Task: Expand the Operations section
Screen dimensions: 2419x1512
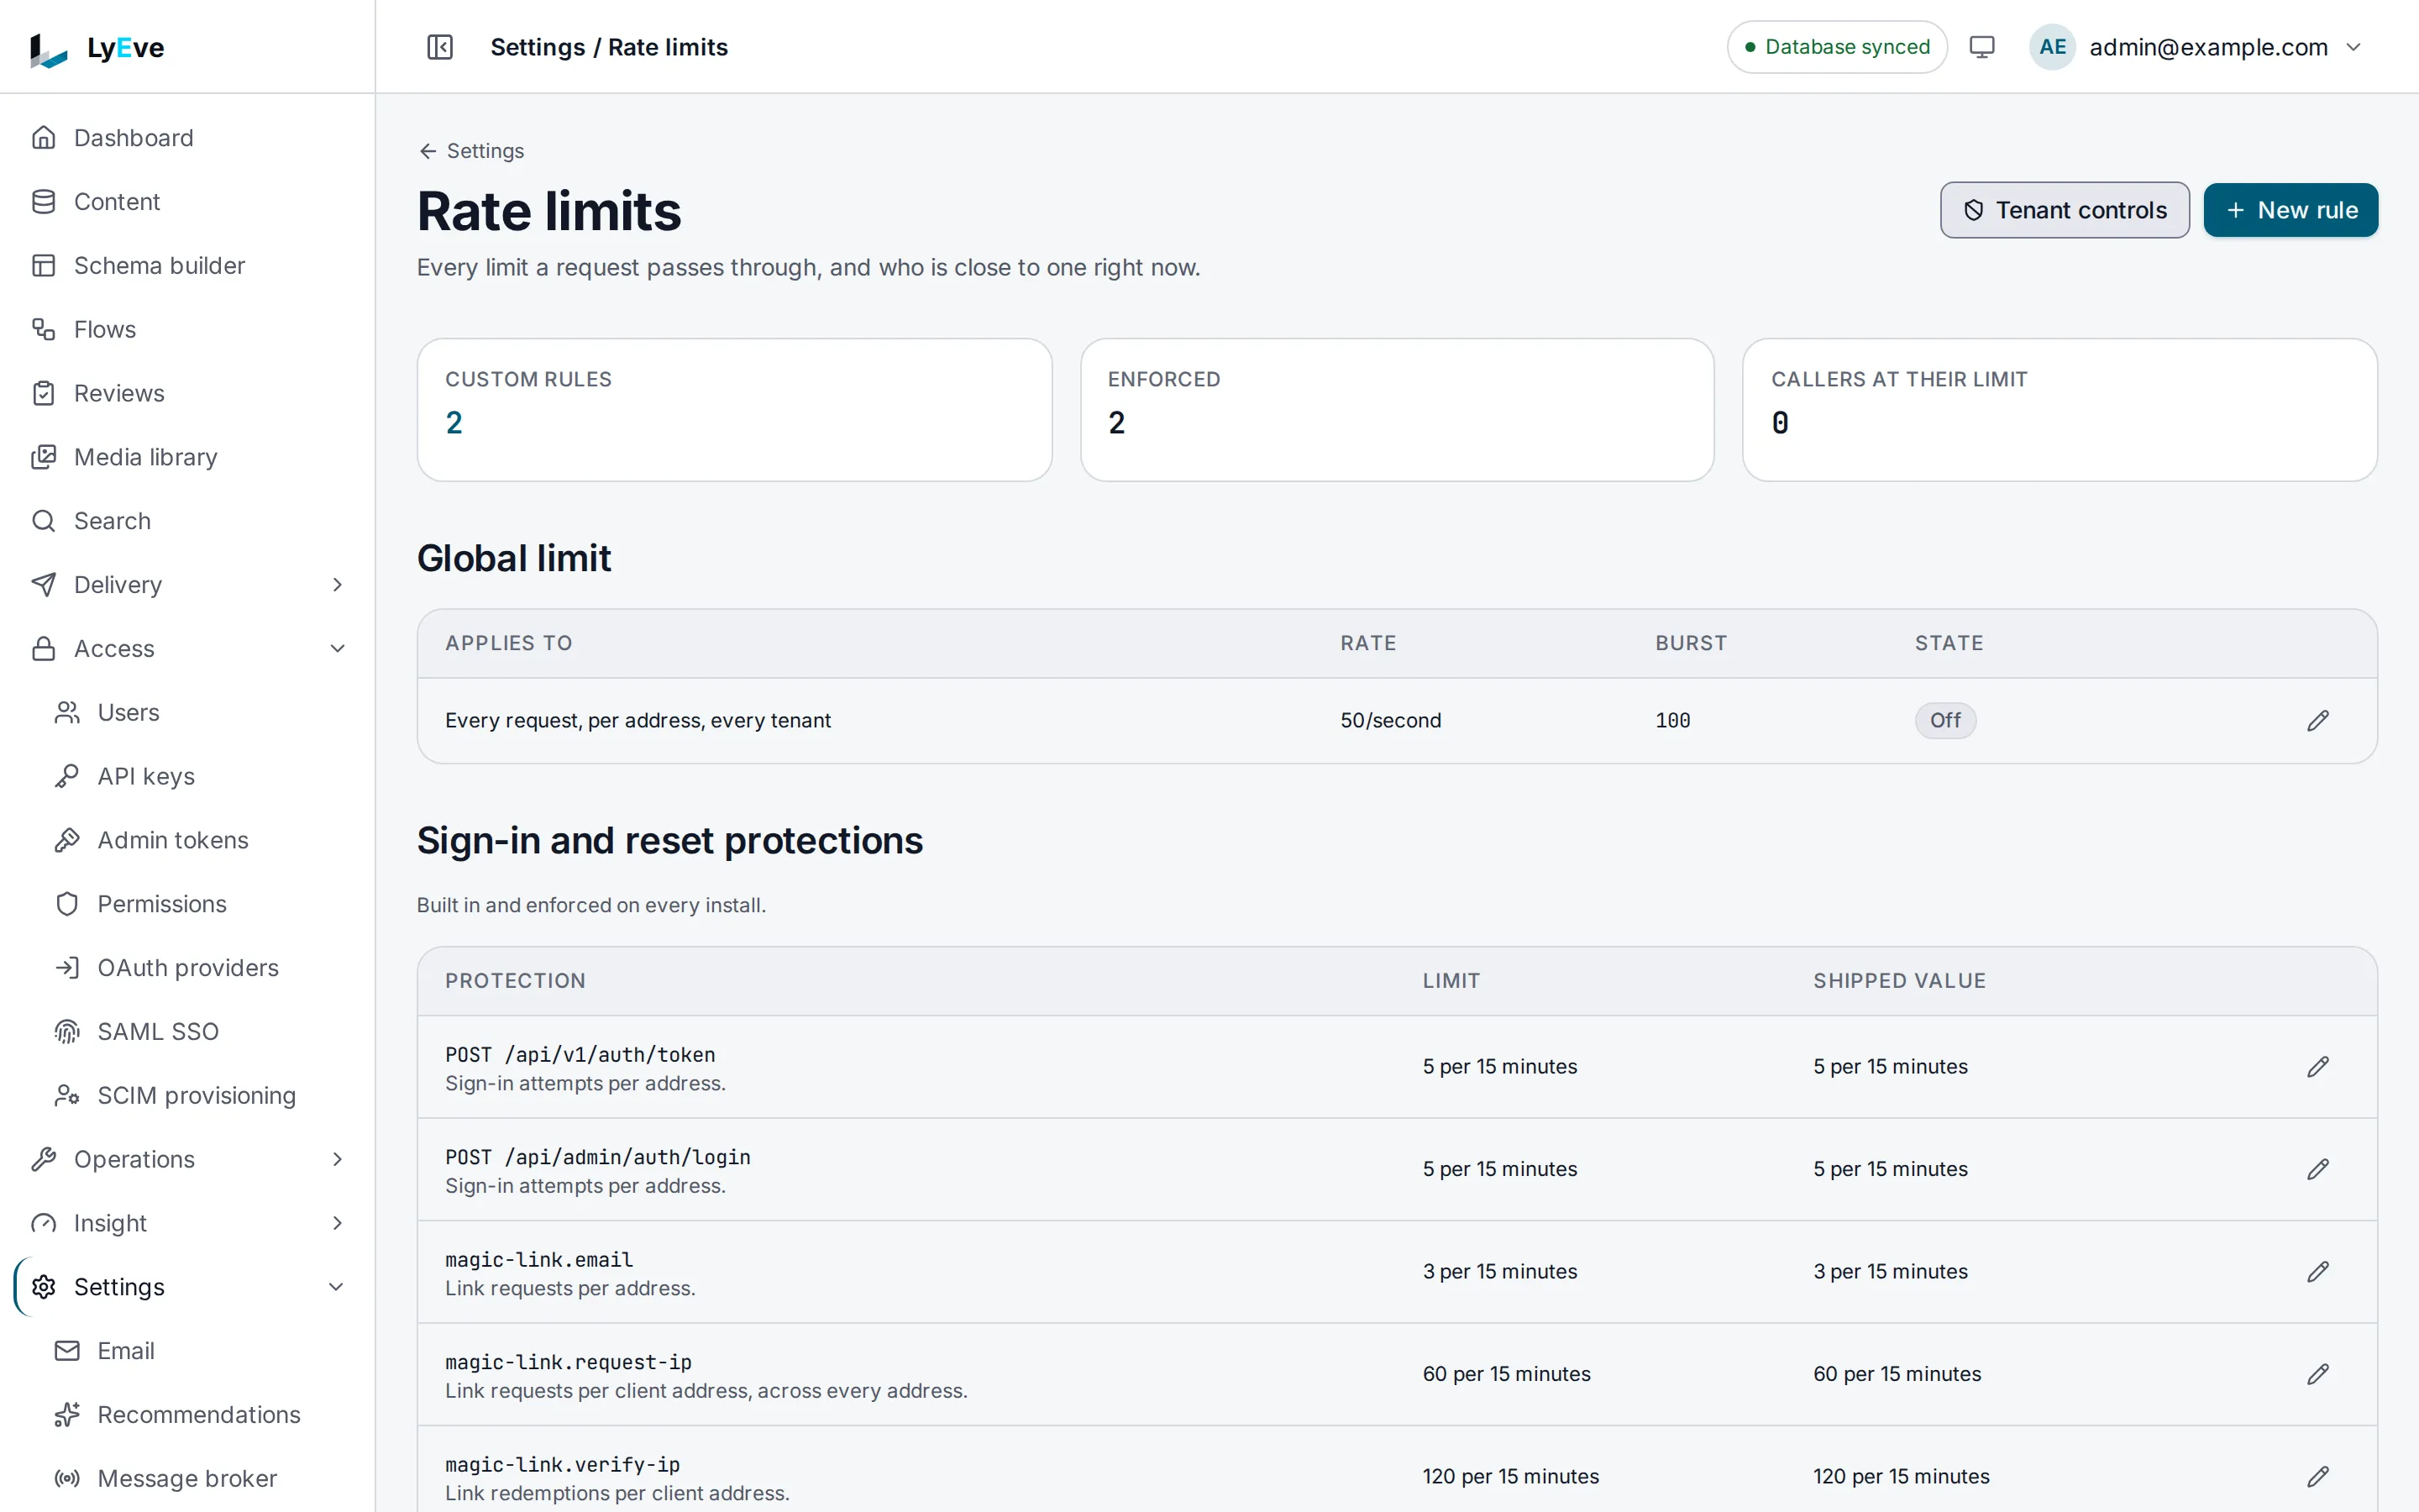Action: pos(188,1160)
